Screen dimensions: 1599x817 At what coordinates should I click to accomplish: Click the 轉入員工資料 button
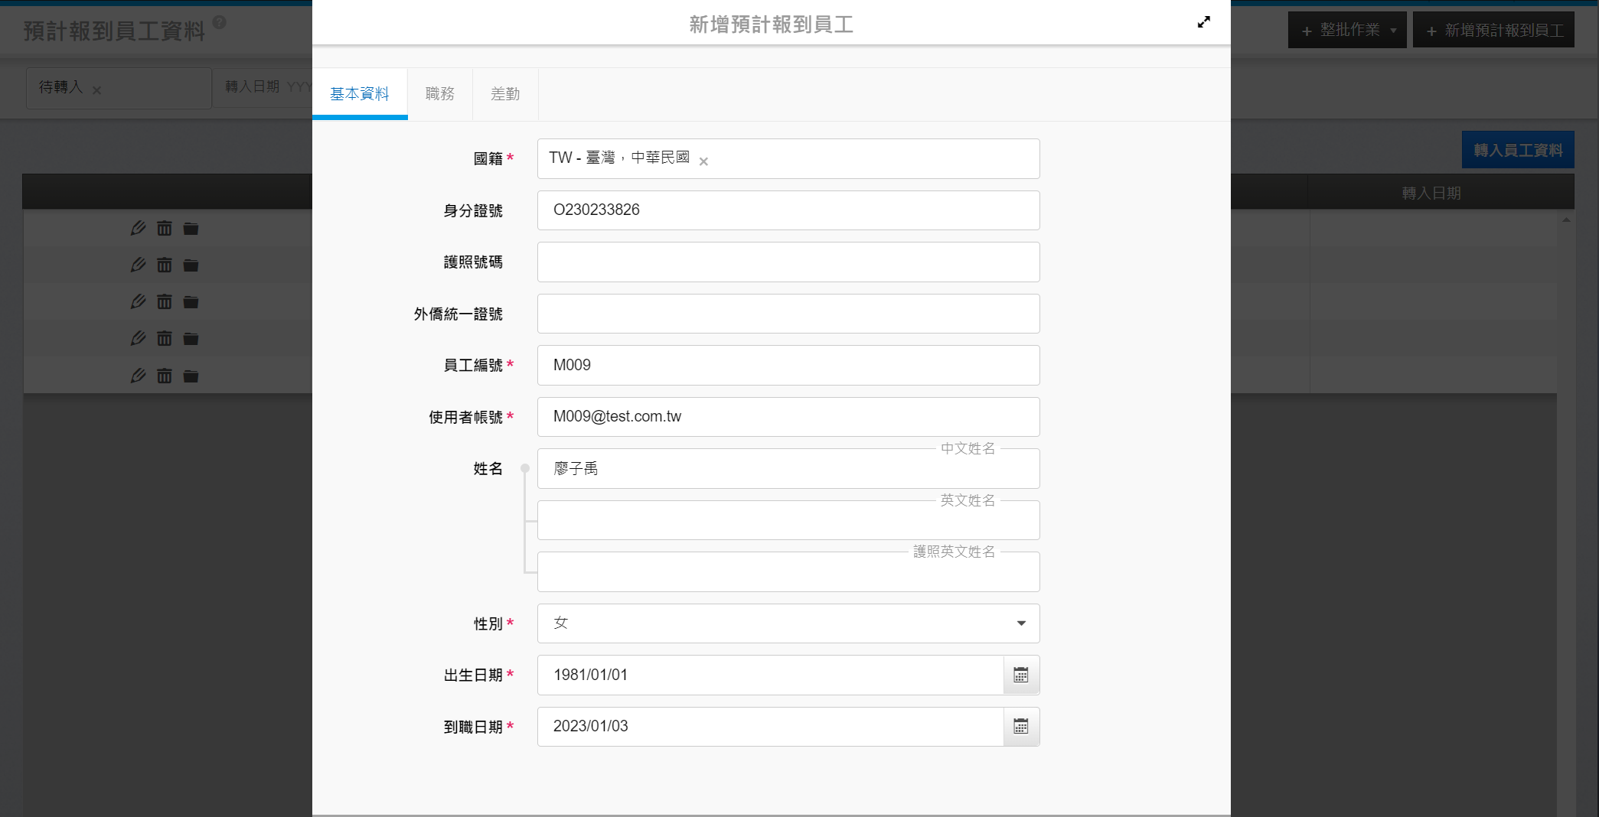[1517, 150]
